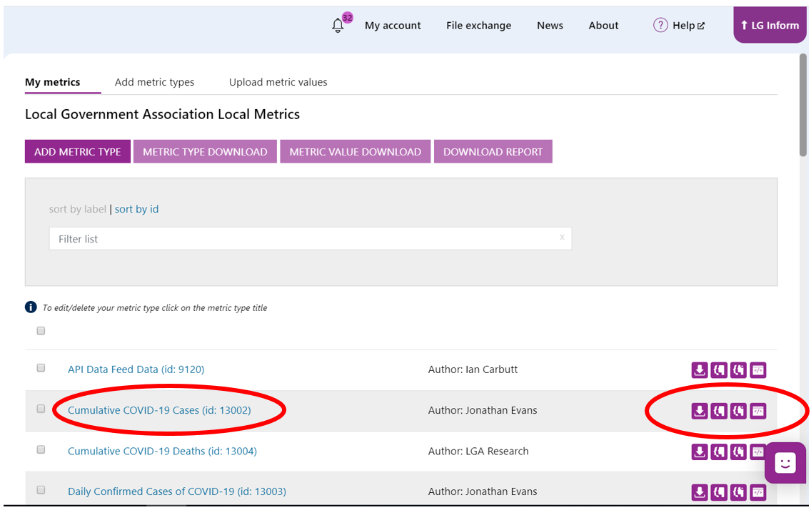
Task: Open Cumulative COVID-19 Cases (id: 13002)
Action: 159,410
